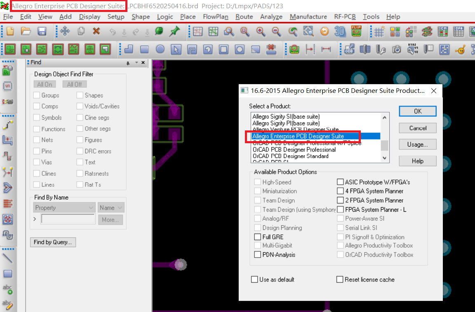
Task: Select the circle shape add icon
Action: pos(160,49)
